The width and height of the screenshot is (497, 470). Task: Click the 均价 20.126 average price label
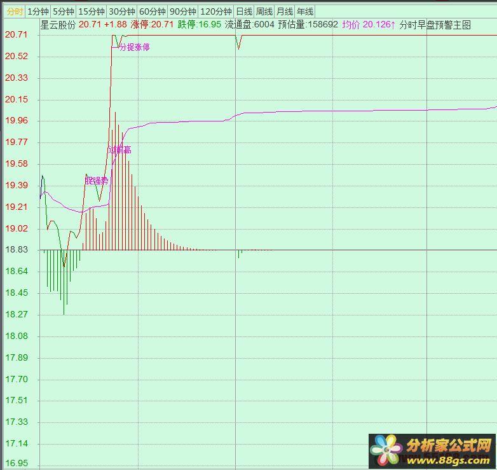pos(369,24)
